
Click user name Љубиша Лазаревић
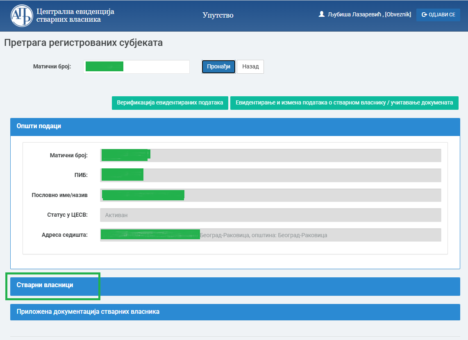354,14
